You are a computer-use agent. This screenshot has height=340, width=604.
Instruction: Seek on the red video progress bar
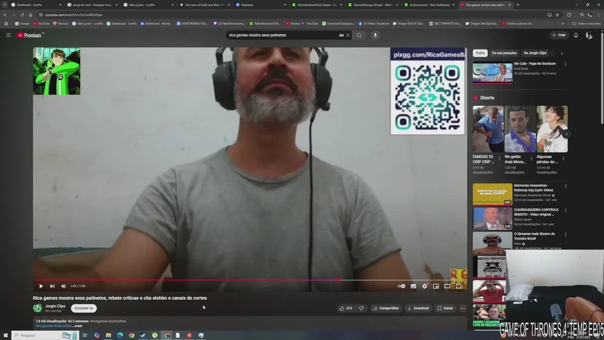click(x=250, y=280)
